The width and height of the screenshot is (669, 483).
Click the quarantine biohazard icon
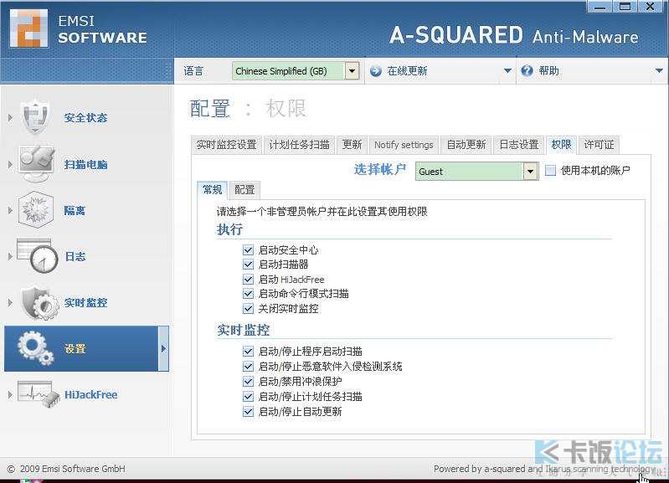pyautogui.click(x=35, y=209)
